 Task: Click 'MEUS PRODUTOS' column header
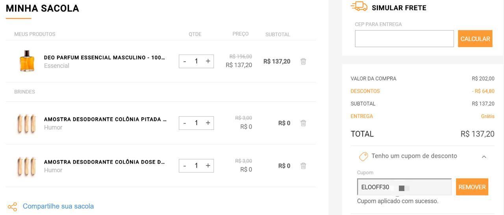pos(35,34)
